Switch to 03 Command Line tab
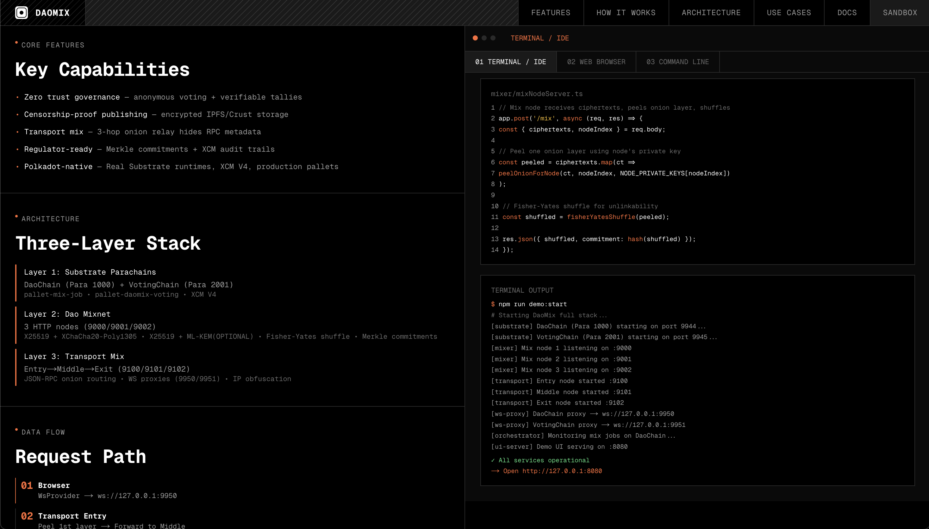The image size is (929, 529). [677, 62]
